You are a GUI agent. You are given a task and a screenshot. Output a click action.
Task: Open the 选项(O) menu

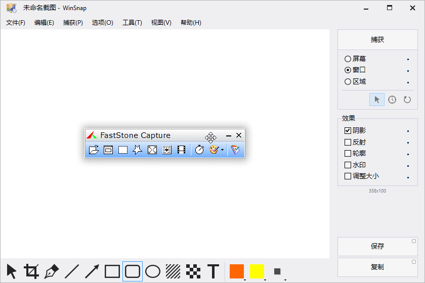(x=102, y=23)
